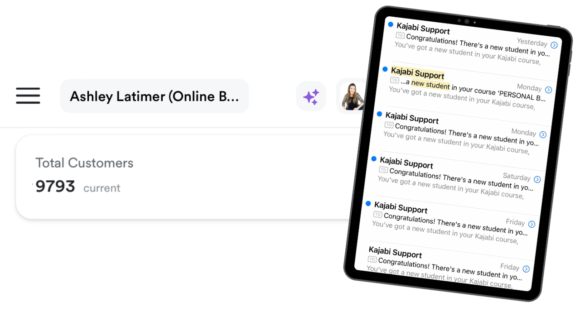Open the chevron on the Saturday email
Viewport: 580px width, 326px height.
(537, 179)
